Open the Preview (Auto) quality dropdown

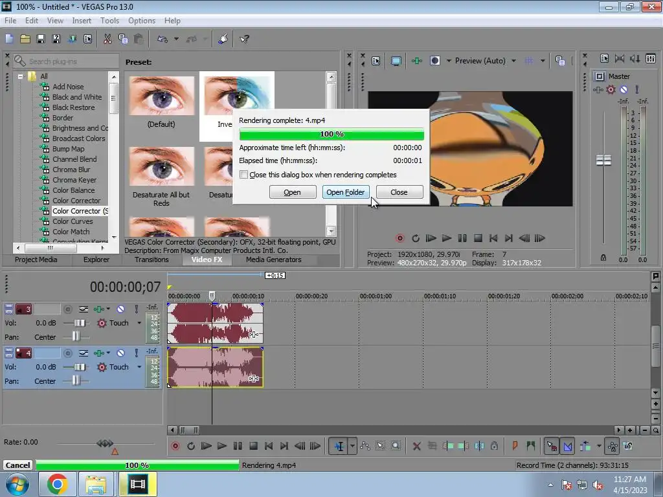pos(513,61)
